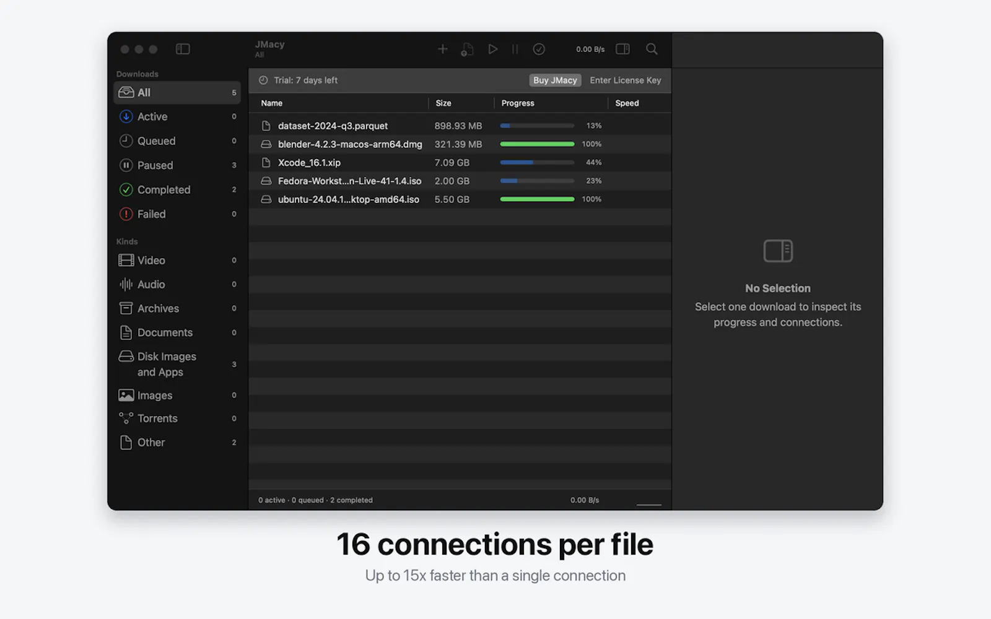
Task: Select the Other kind
Action: pos(177,443)
